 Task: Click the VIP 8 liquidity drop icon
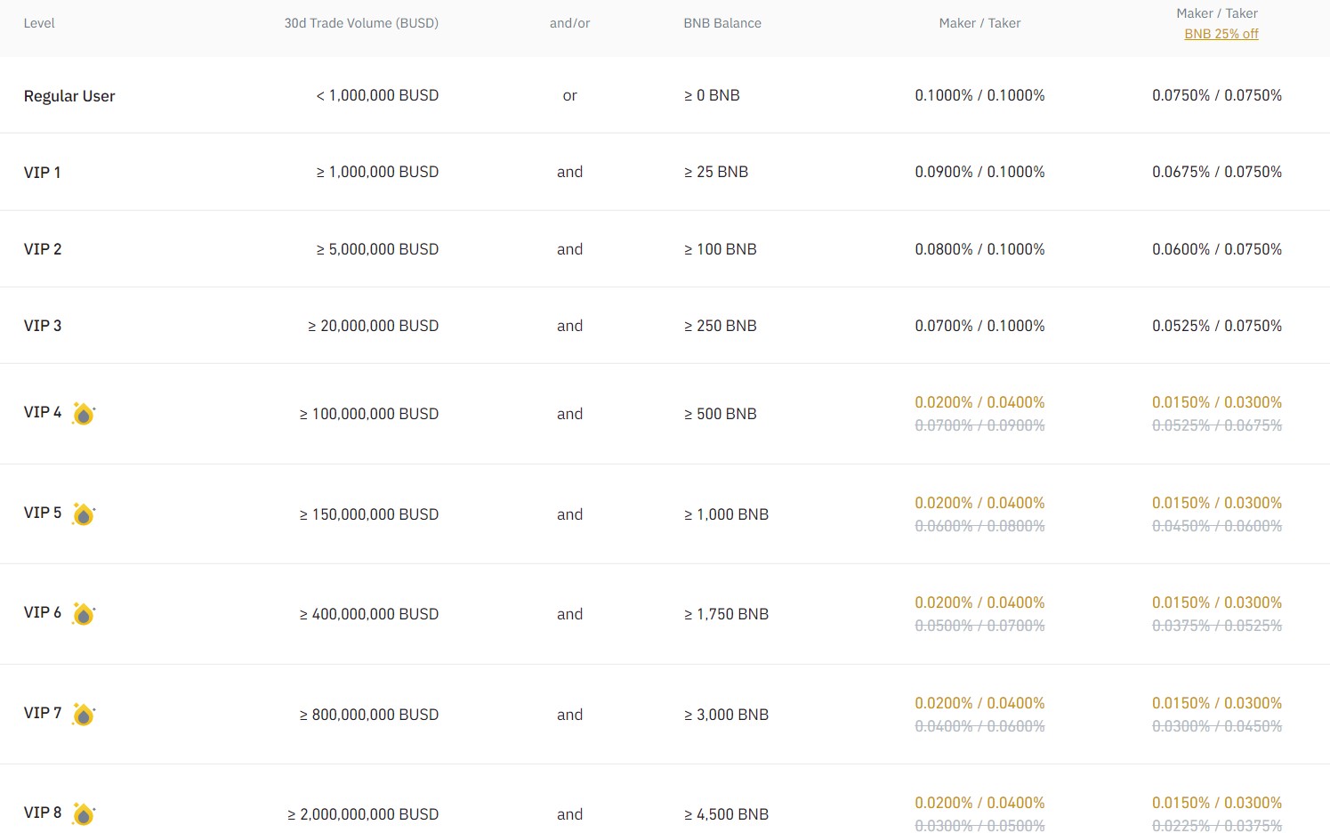tap(84, 814)
